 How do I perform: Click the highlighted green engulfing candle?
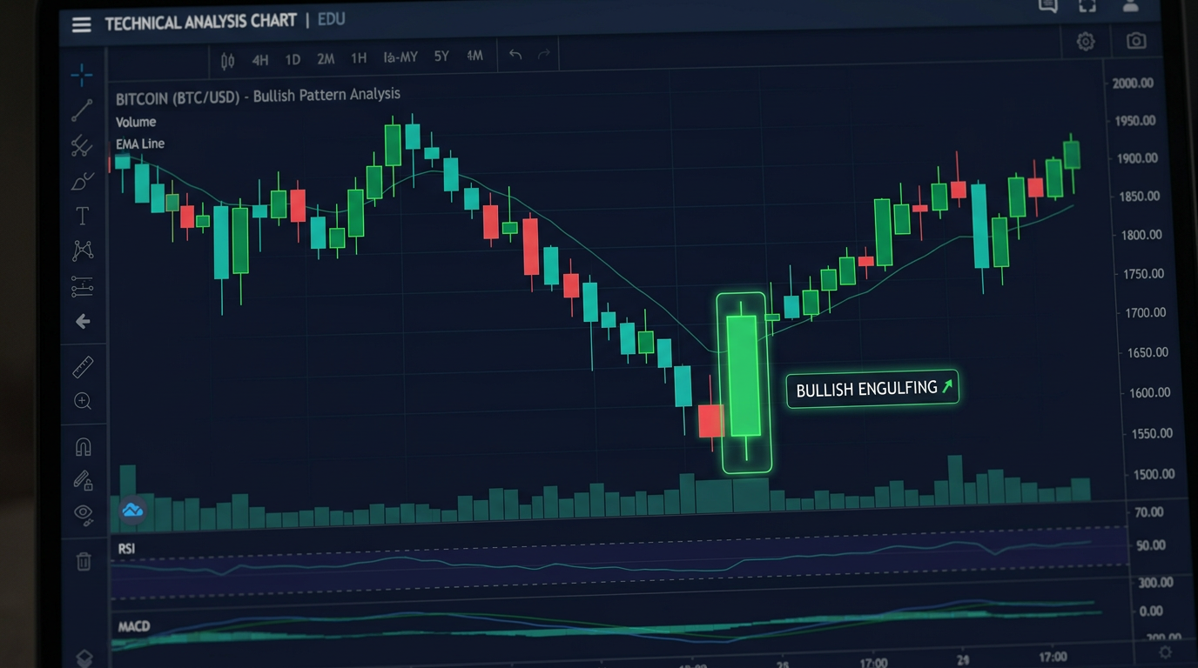(x=744, y=377)
